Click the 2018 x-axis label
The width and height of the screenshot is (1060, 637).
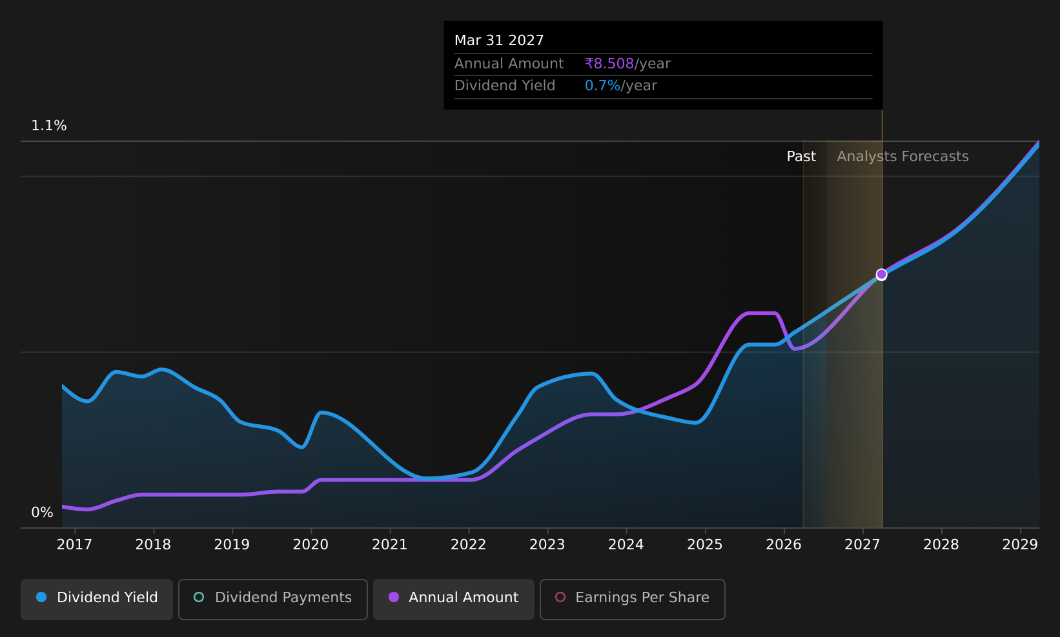click(x=153, y=545)
